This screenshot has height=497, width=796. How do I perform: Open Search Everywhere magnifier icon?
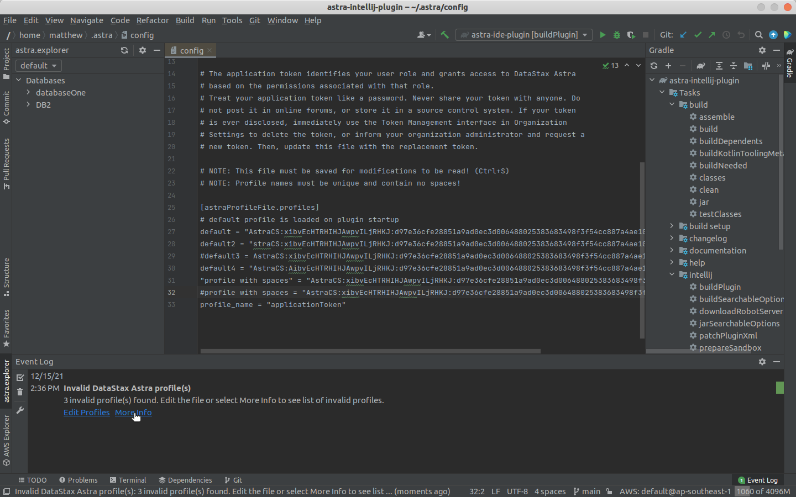(759, 35)
